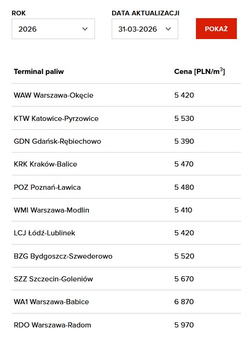Select the RDO Warszawa-Radom row

coord(126,325)
